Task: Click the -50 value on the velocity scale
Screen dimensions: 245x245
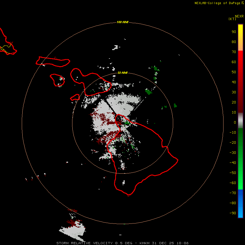Action: (x=233, y=173)
